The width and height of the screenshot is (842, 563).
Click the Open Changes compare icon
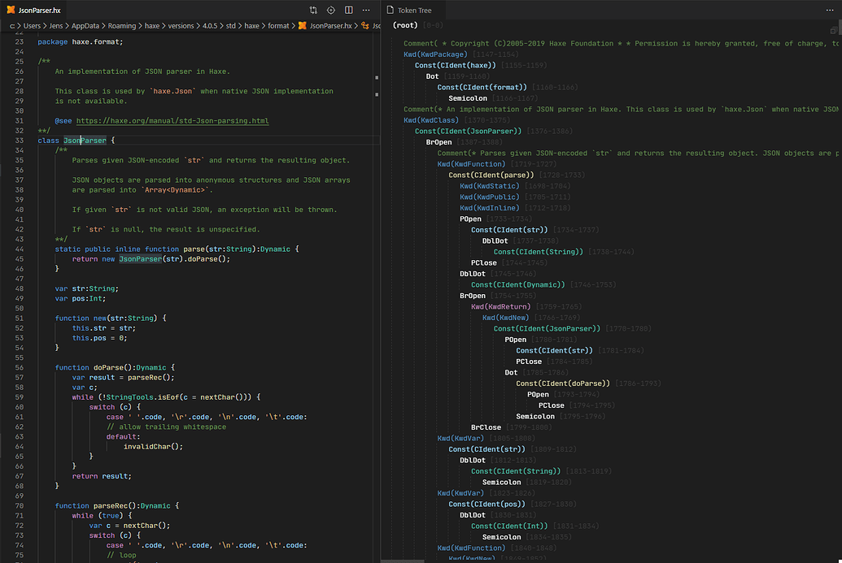tap(313, 11)
